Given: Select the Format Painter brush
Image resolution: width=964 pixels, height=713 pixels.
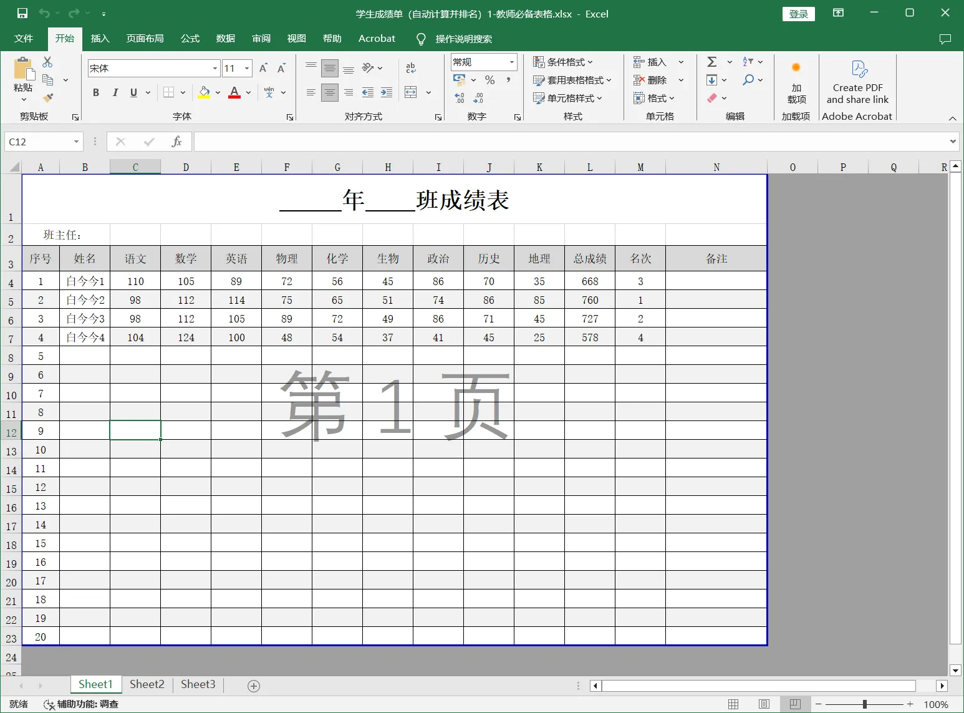Looking at the screenshot, I should point(47,98).
